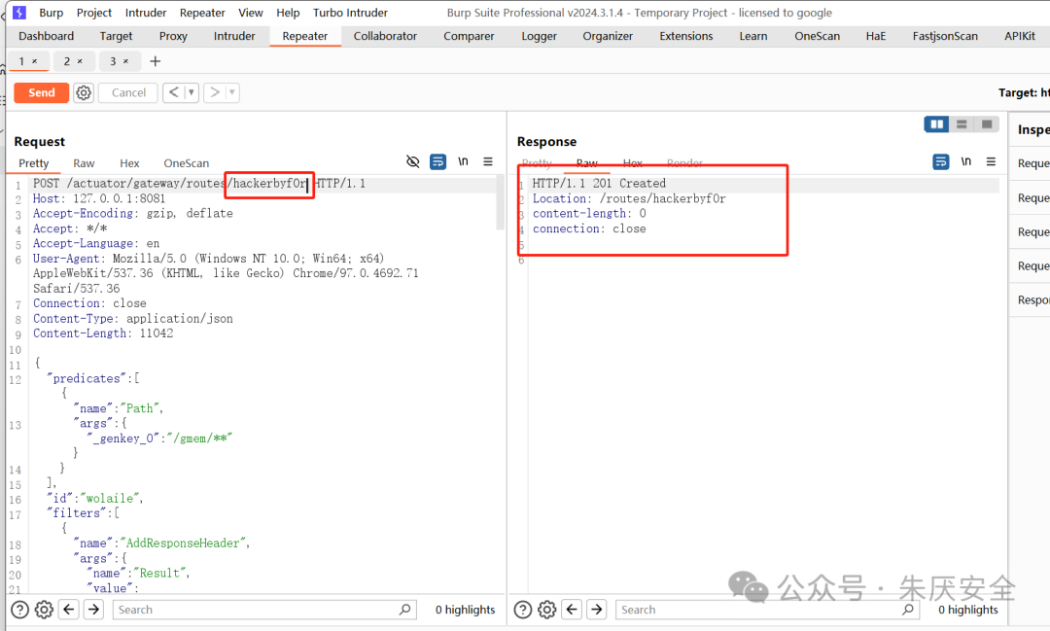Click the request editor vertical scrollbar
This screenshot has width=1050, height=631.
click(x=500, y=203)
